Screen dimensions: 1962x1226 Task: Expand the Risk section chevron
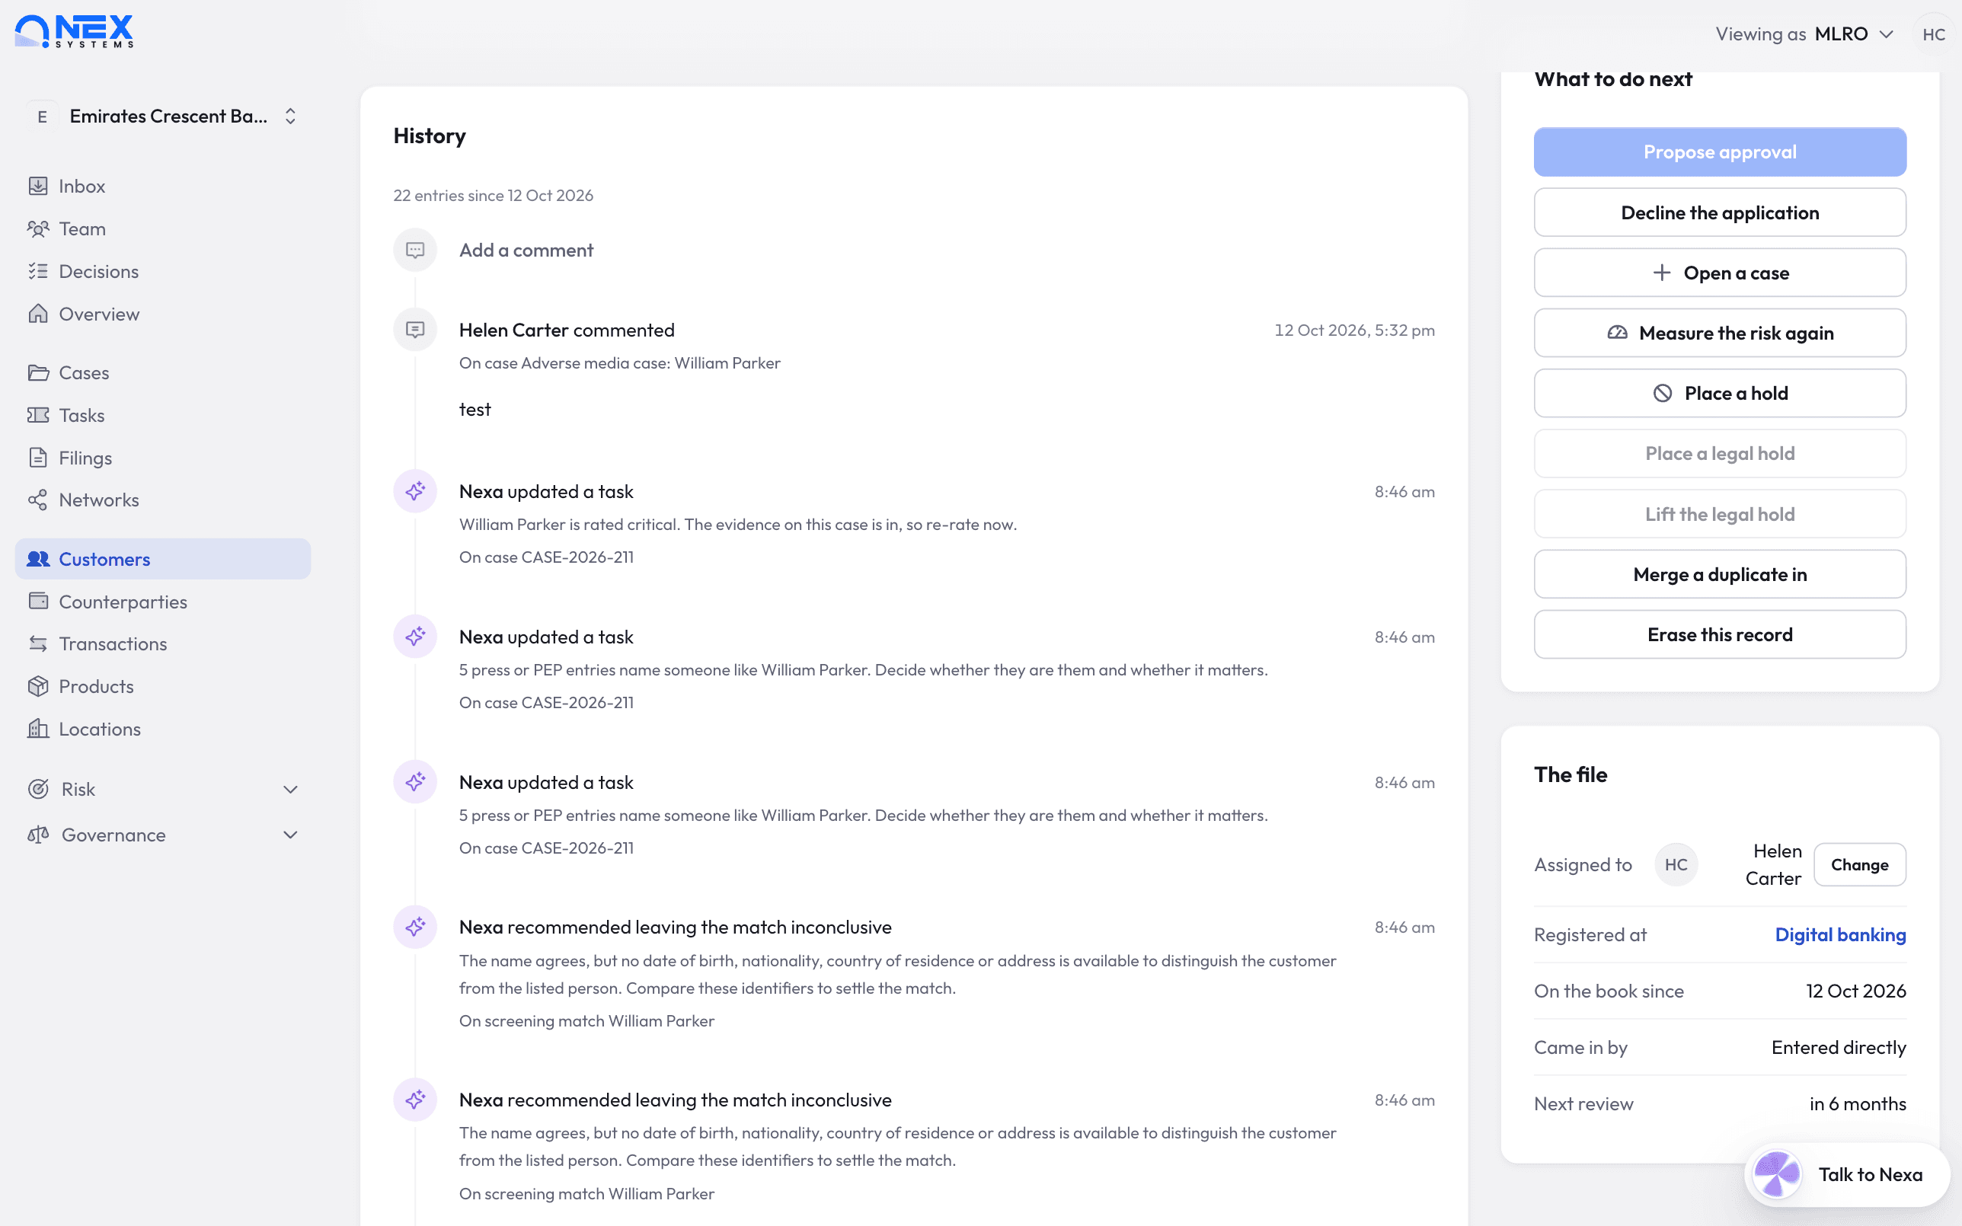click(290, 789)
